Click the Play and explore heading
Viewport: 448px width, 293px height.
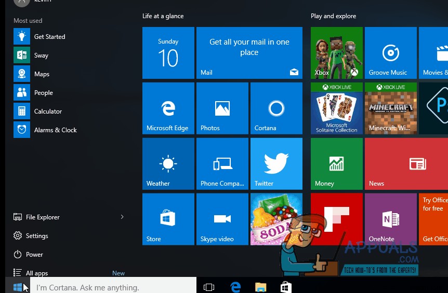pyautogui.click(x=334, y=16)
